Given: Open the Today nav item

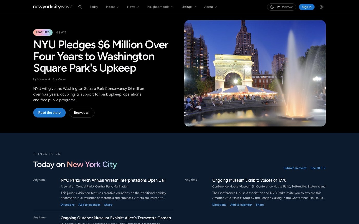Looking at the screenshot, I should (x=94, y=7).
